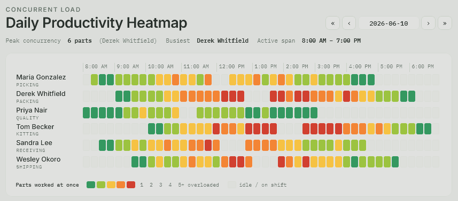The width and height of the screenshot is (458, 201).
Task: Click the '8:00 AM – 7:00 PM' active span
Action: click(331, 41)
